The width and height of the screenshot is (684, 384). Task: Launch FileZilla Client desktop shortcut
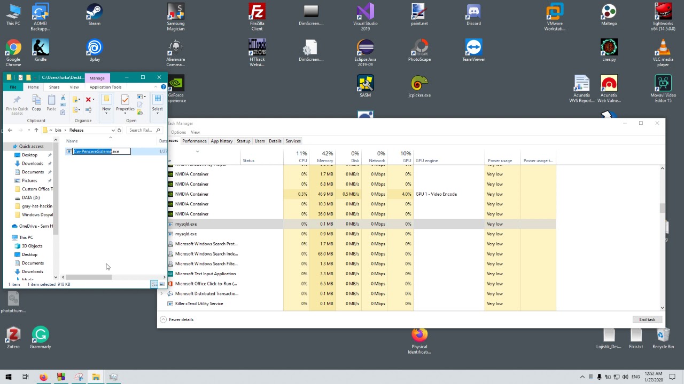257,17
